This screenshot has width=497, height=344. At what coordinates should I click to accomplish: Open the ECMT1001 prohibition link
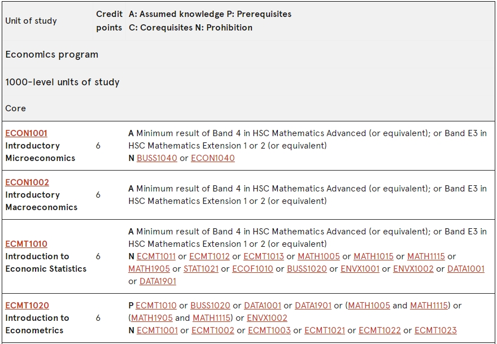(157, 330)
